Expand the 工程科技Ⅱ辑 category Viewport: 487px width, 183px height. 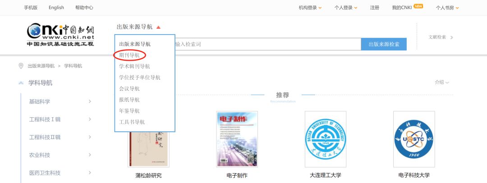[60, 137]
